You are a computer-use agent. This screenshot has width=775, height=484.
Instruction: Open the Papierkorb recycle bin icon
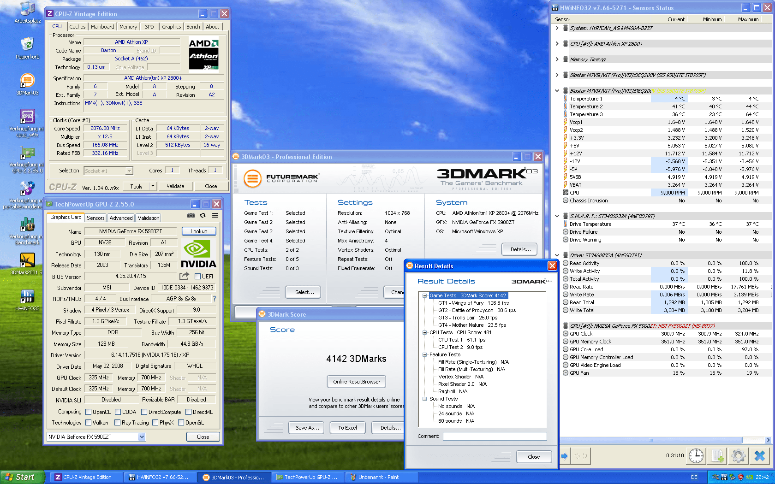27,48
